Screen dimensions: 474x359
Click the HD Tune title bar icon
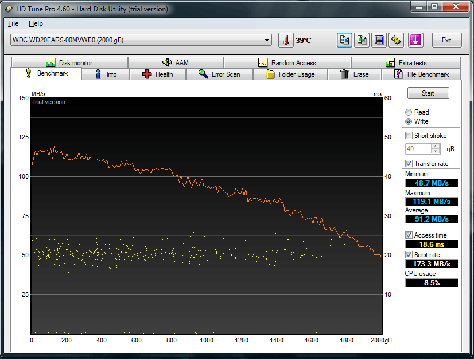click(9, 9)
